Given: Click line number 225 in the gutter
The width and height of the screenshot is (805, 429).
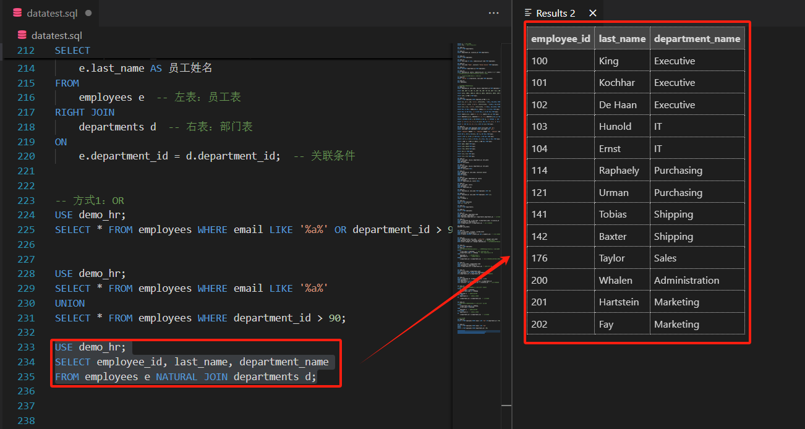Looking at the screenshot, I should [26, 230].
